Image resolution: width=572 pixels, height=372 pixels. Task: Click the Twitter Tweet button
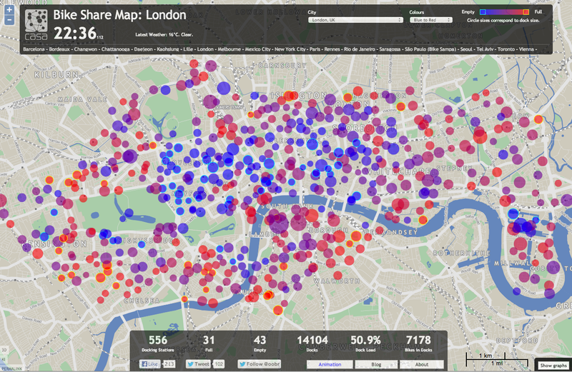pos(199,364)
